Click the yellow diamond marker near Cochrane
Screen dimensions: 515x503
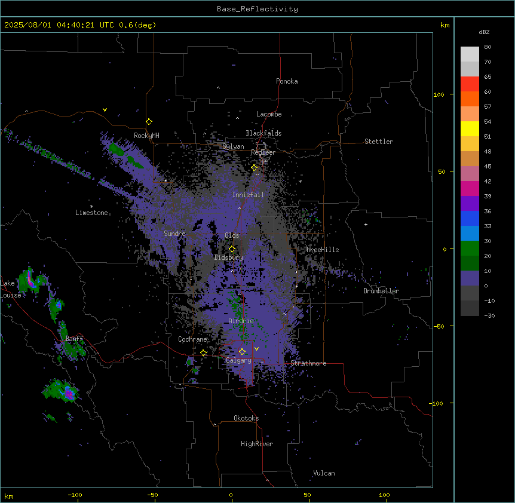click(203, 353)
